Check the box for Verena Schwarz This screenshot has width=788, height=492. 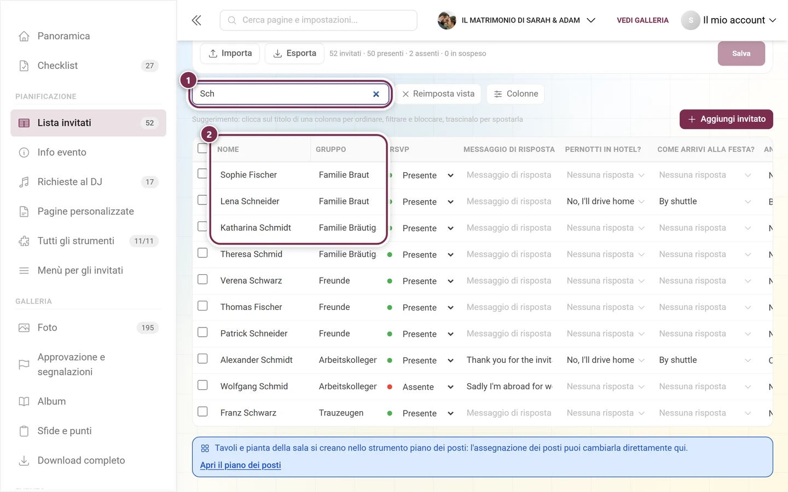(x=202, y=279)
